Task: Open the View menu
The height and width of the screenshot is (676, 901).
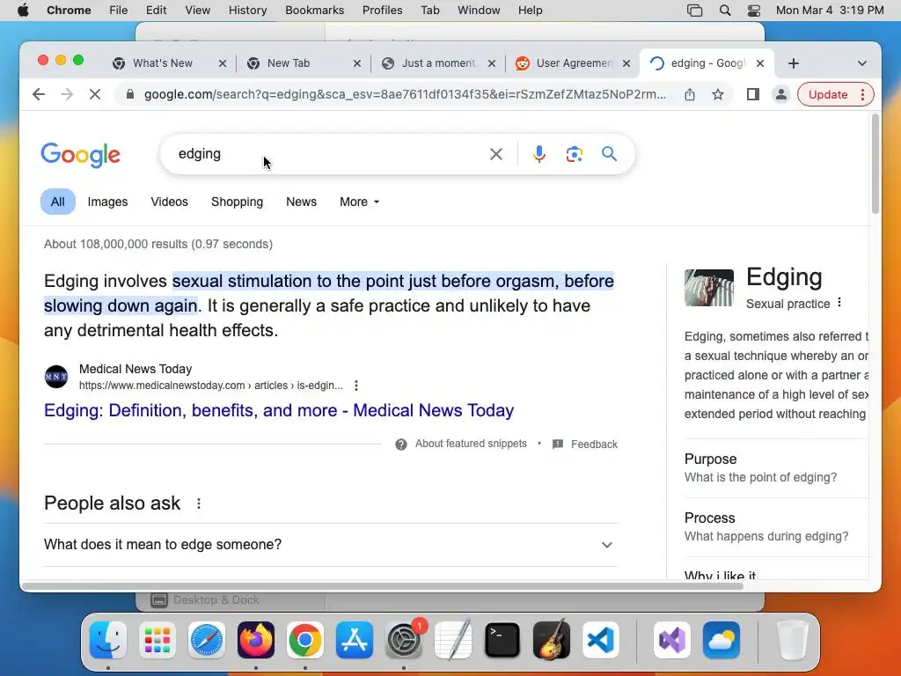Action: click(x=197, y=11)
